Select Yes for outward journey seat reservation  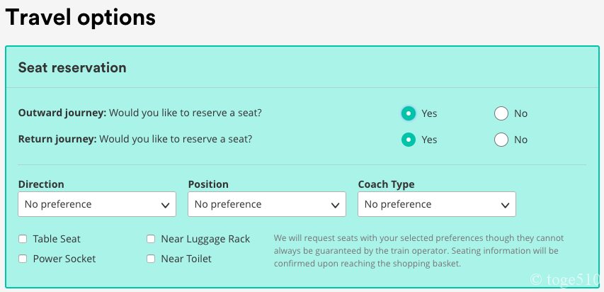(409, 113)
